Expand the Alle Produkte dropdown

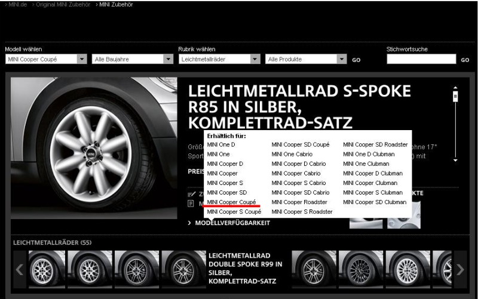pos(342,59)
